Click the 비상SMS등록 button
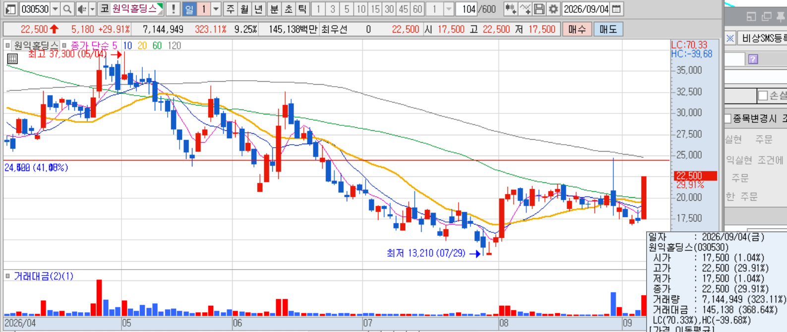This screenshot has height=332, width=787. tap(763, 38)
